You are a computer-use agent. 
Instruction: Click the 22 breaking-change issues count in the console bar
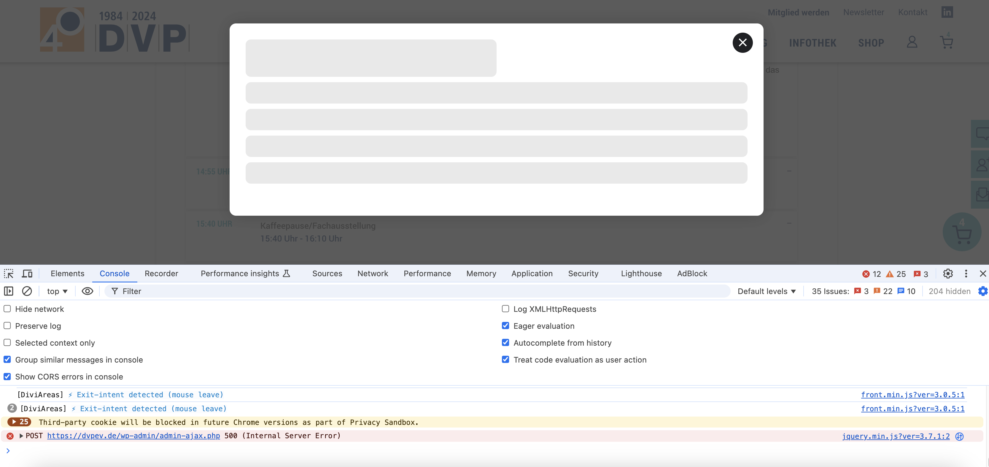(x=883, y=291)
